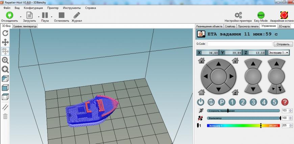Viewport: 294px width, 144px height.
Task: Move X axis left with left arrow
Action: [206, 76]
